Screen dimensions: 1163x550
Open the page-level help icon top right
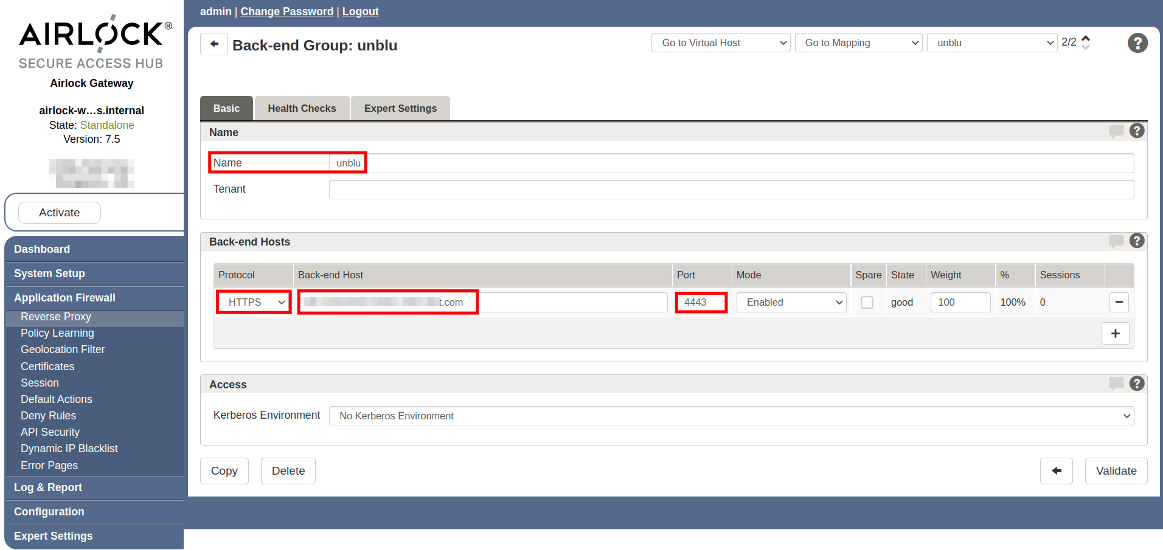click(x=1137, y=43)
